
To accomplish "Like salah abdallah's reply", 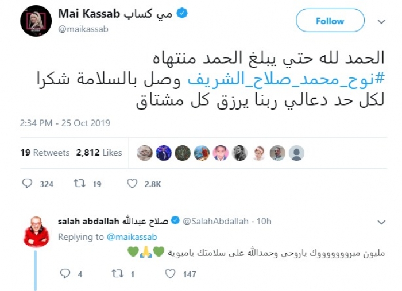I will (x=170, y=274).
